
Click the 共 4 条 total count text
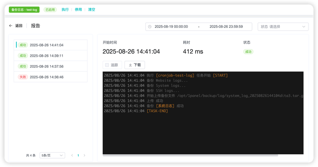click(x=31, y=155)
